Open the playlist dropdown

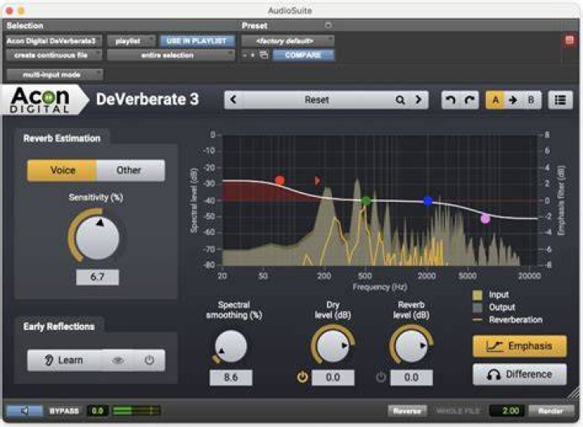[131, 41]
